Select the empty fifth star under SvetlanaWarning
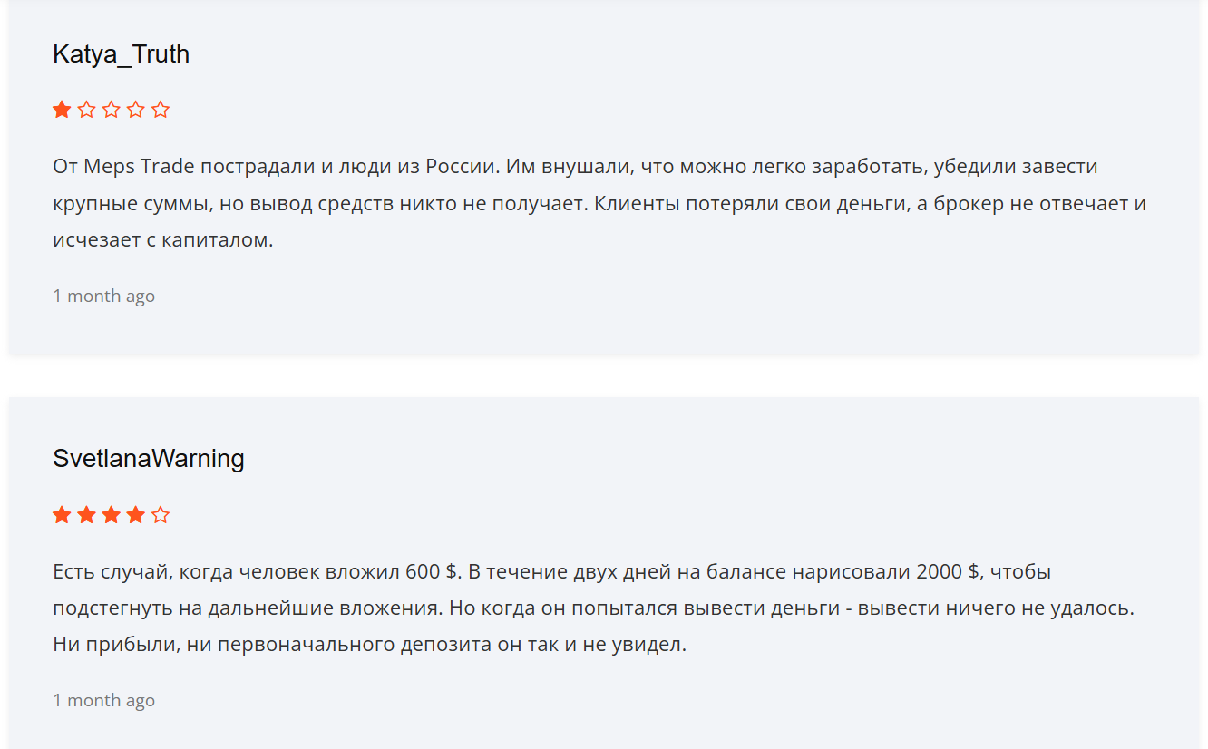This screenshot has width=1208, height=749. tap(161, 515)
